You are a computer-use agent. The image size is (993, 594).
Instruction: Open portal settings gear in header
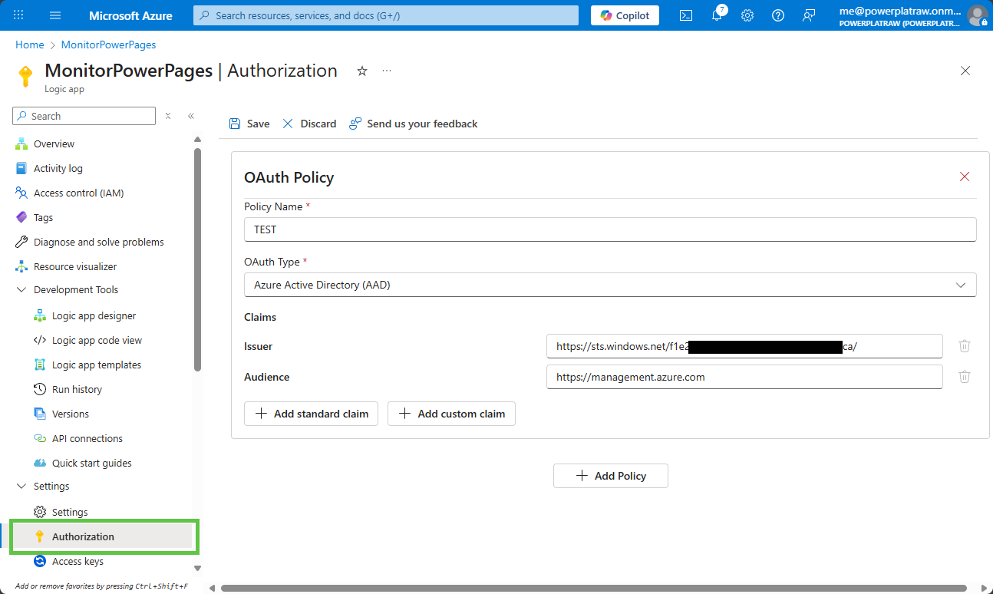click(747, 15)
